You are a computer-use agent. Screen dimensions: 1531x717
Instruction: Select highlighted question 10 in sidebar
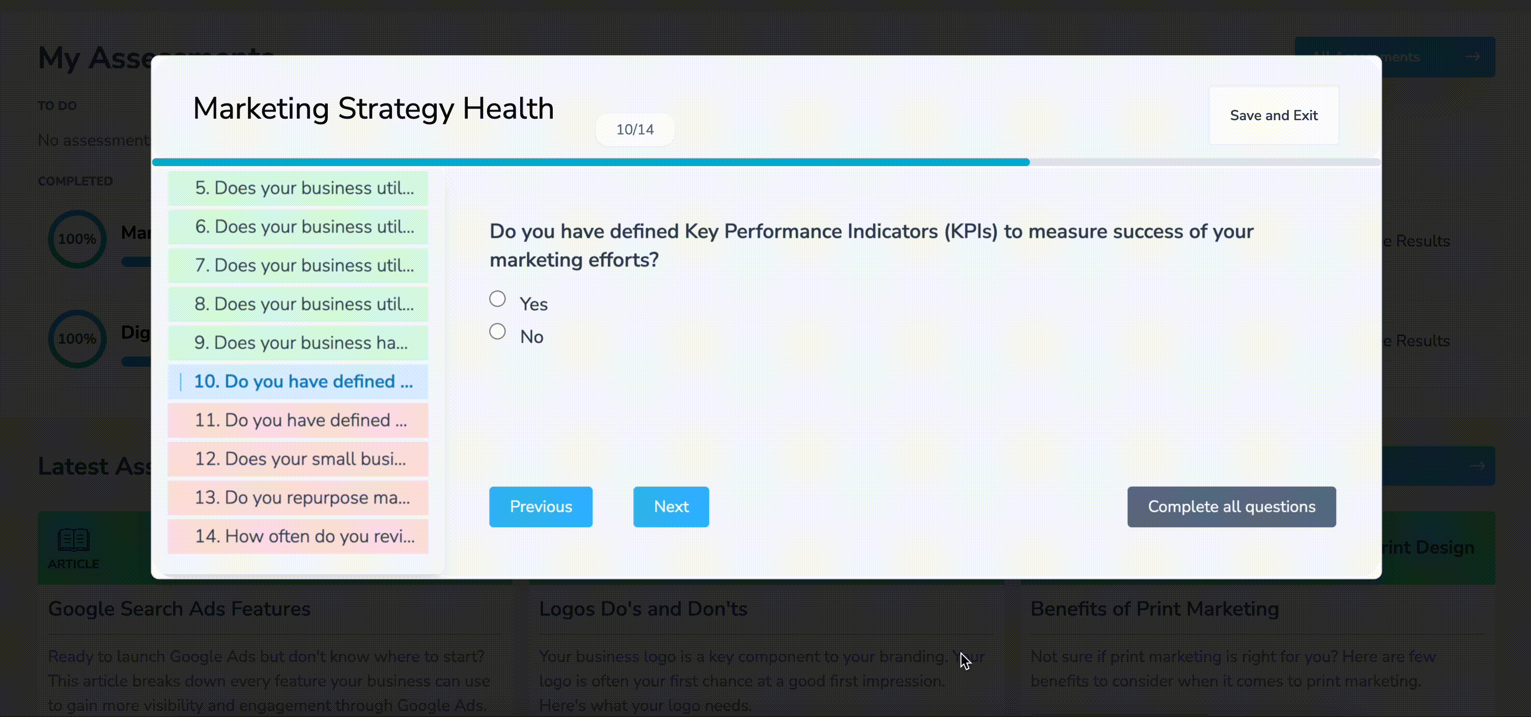[298, 381]
